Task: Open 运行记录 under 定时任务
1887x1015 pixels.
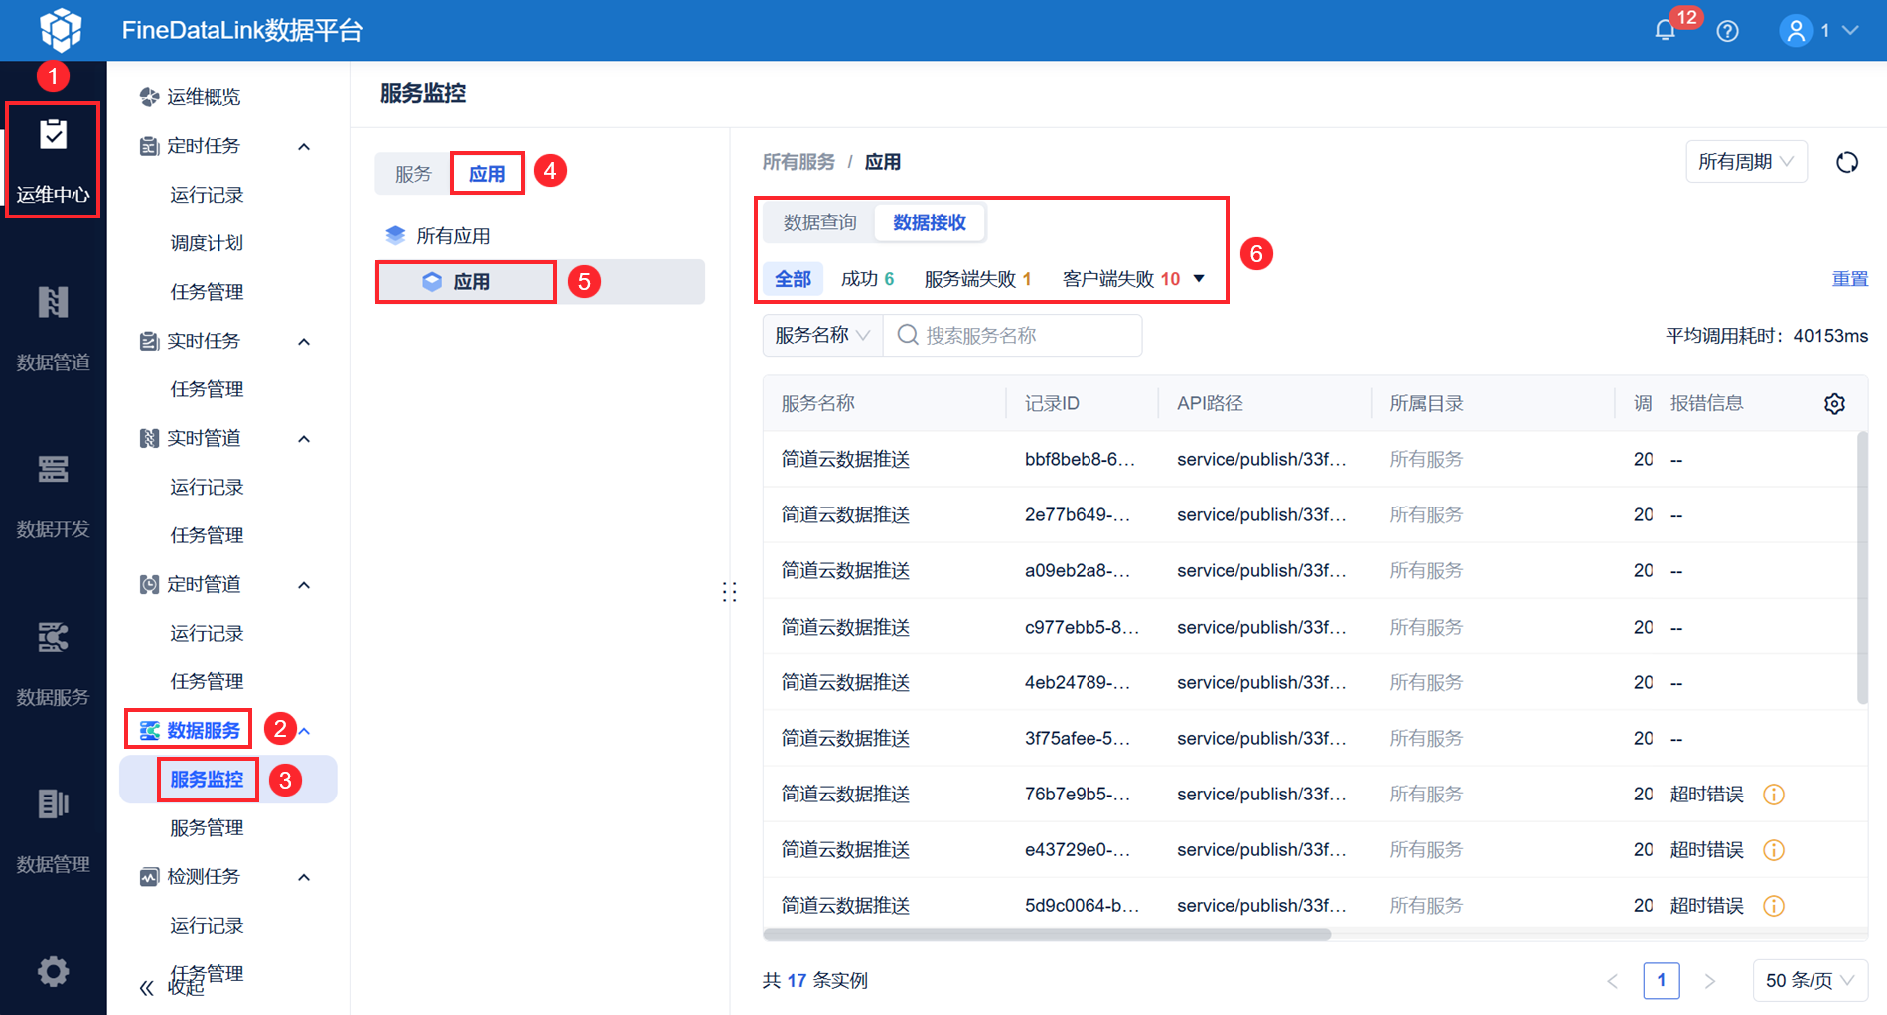Action: (x=207, y=195)
